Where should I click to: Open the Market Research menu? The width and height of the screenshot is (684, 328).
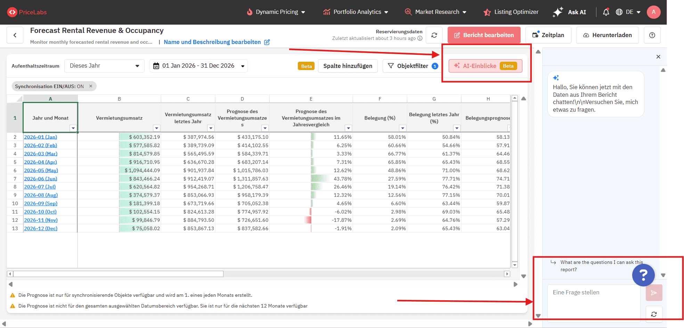coord(436,12)
